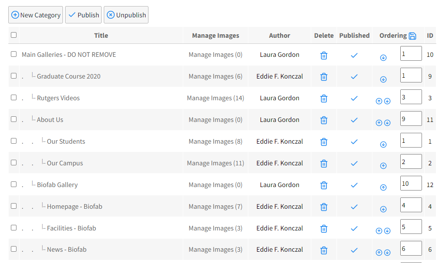
Task: Move News - Biofab down in ordering
Action: (x=387, y=253)
